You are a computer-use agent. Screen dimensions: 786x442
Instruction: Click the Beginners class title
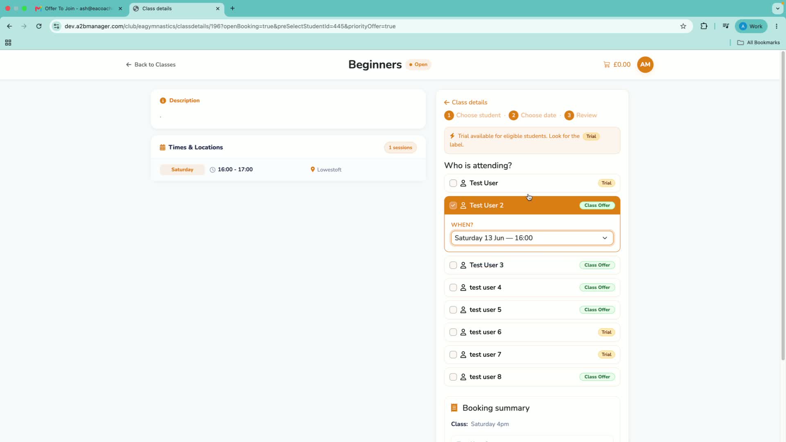(x=375, y=65)
